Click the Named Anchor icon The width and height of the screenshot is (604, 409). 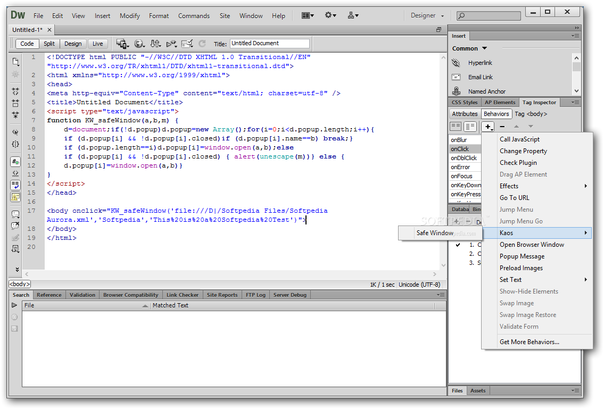456,91
